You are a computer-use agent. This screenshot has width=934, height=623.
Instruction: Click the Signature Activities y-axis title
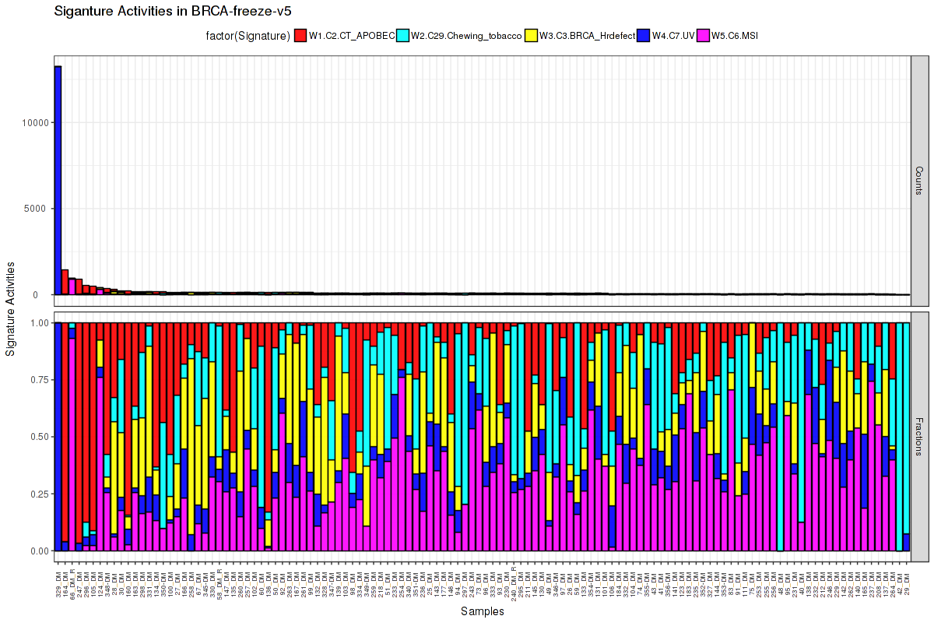pos(11,309)
